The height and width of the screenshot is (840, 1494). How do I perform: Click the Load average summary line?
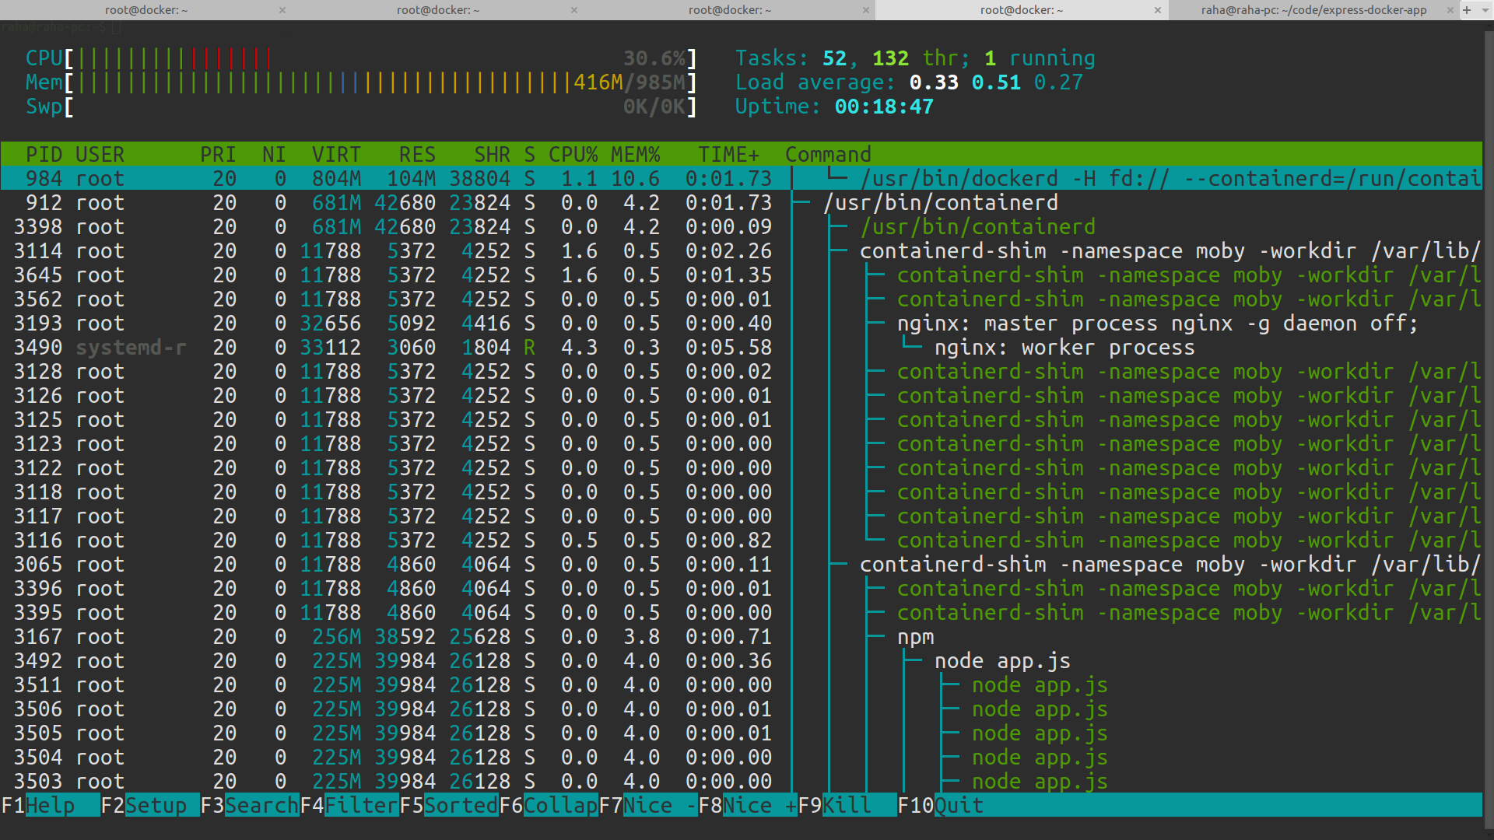pyautogui.click(x=909, y=82)
